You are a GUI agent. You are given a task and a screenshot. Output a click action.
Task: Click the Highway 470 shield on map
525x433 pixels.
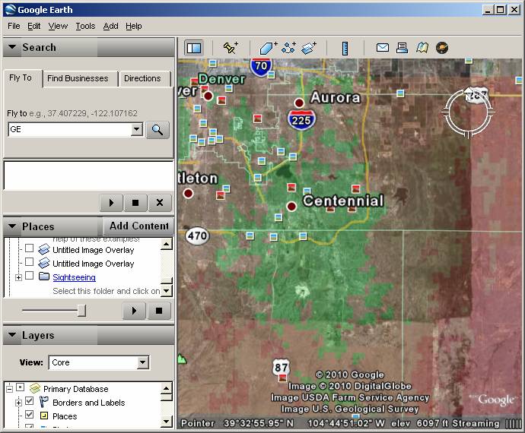[197, 235]
